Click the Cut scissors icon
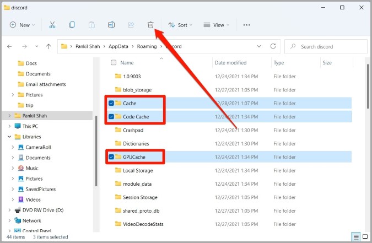This screenshot has height=243, width=372. click(52, 25)
